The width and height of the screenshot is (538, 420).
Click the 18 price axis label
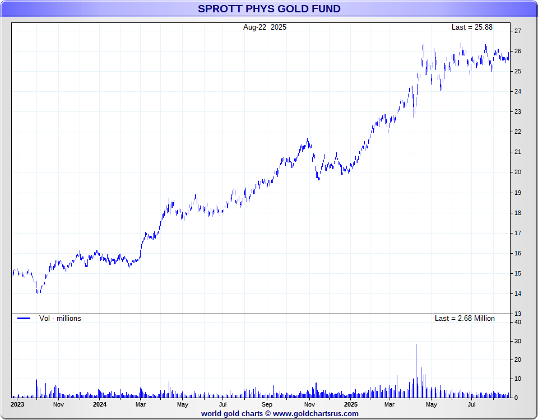click(518, 213)
